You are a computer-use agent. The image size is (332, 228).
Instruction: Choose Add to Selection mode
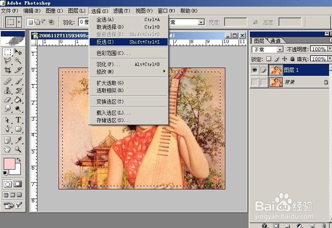tap(37, 22)
